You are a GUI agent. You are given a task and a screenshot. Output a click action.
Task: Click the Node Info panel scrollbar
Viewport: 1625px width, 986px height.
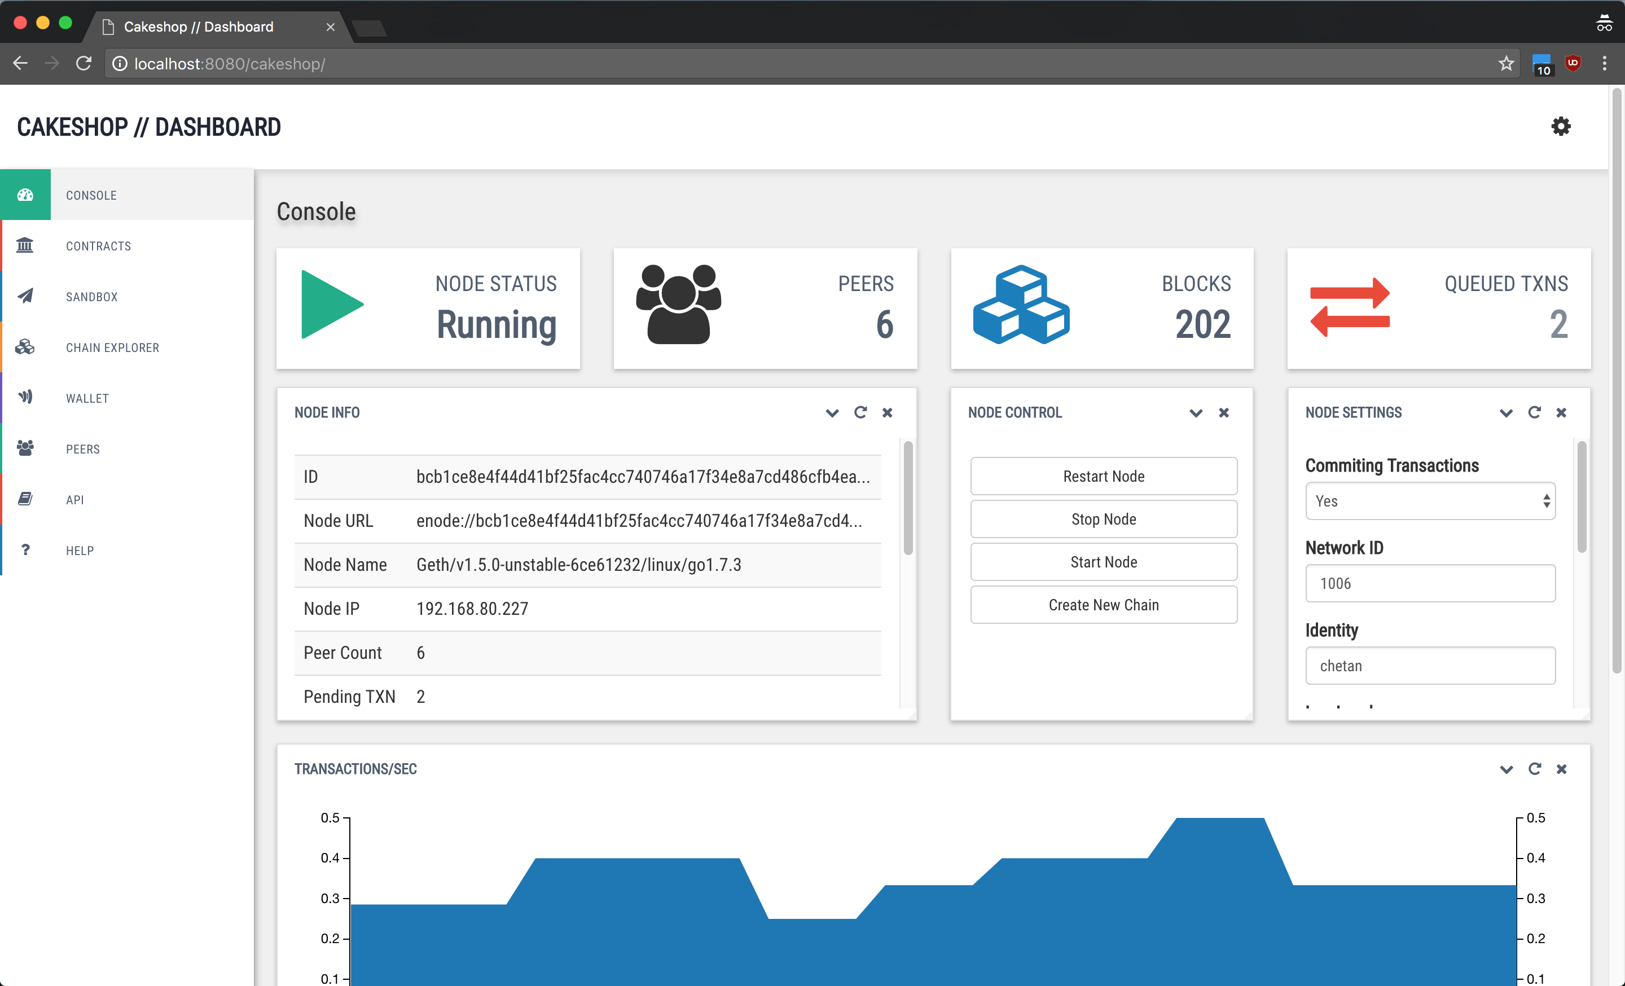point(908,498)
